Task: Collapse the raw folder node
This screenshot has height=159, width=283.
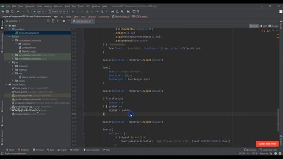Action: pos(13,73)
